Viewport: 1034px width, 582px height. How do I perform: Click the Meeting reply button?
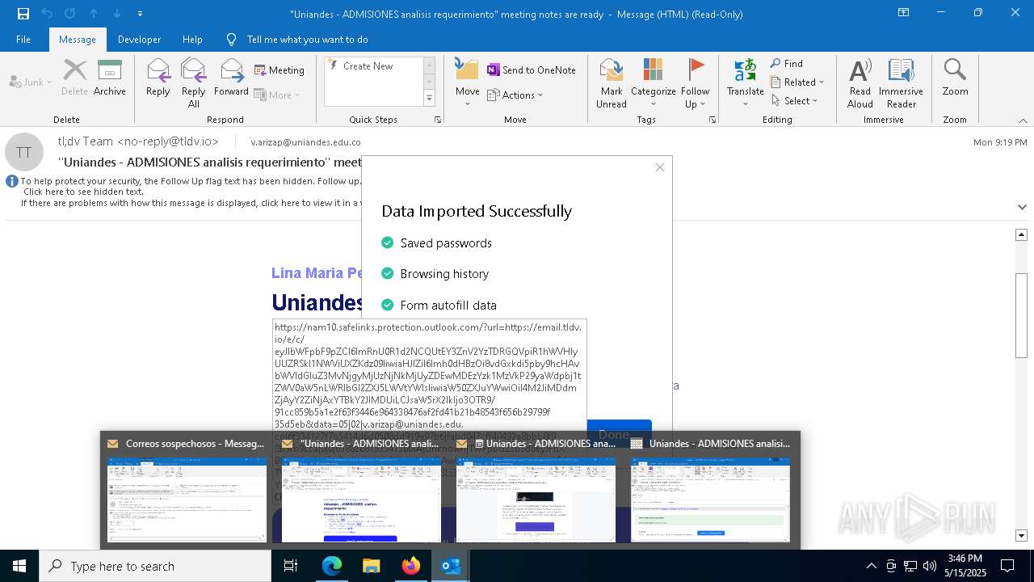(280, 70)
